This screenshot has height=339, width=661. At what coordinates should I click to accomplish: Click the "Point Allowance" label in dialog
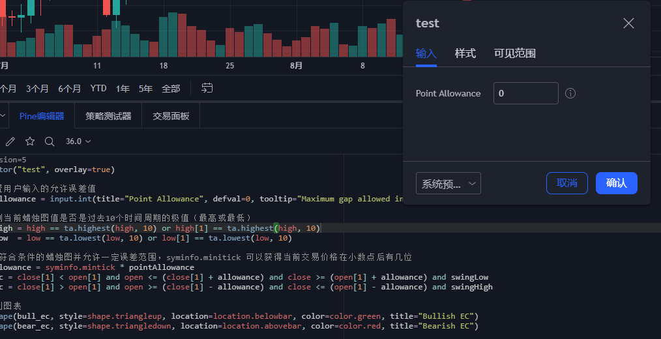click(x=448, y=93)
